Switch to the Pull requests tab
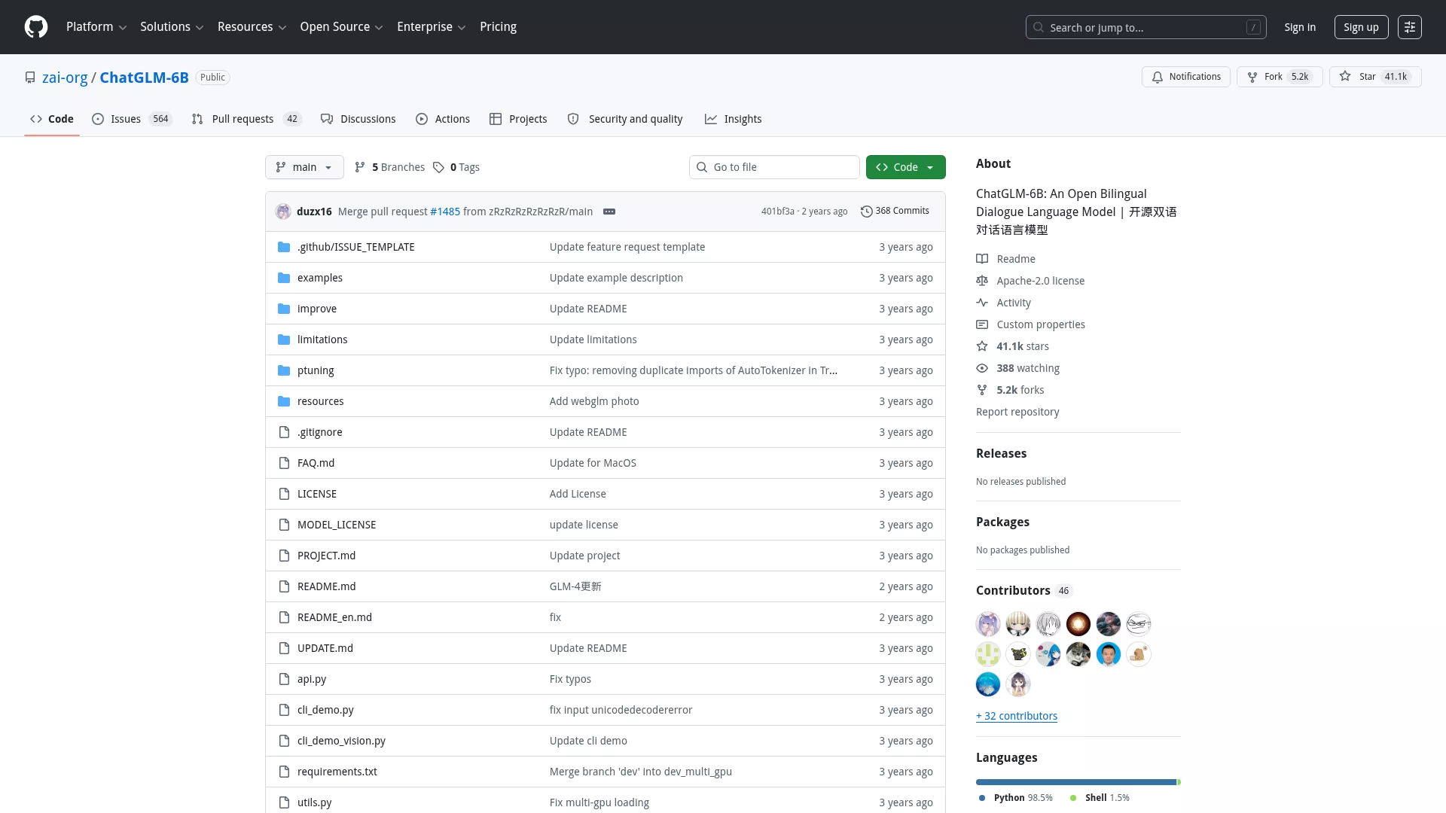This screenshot has width=1446, height=813. 246,119
